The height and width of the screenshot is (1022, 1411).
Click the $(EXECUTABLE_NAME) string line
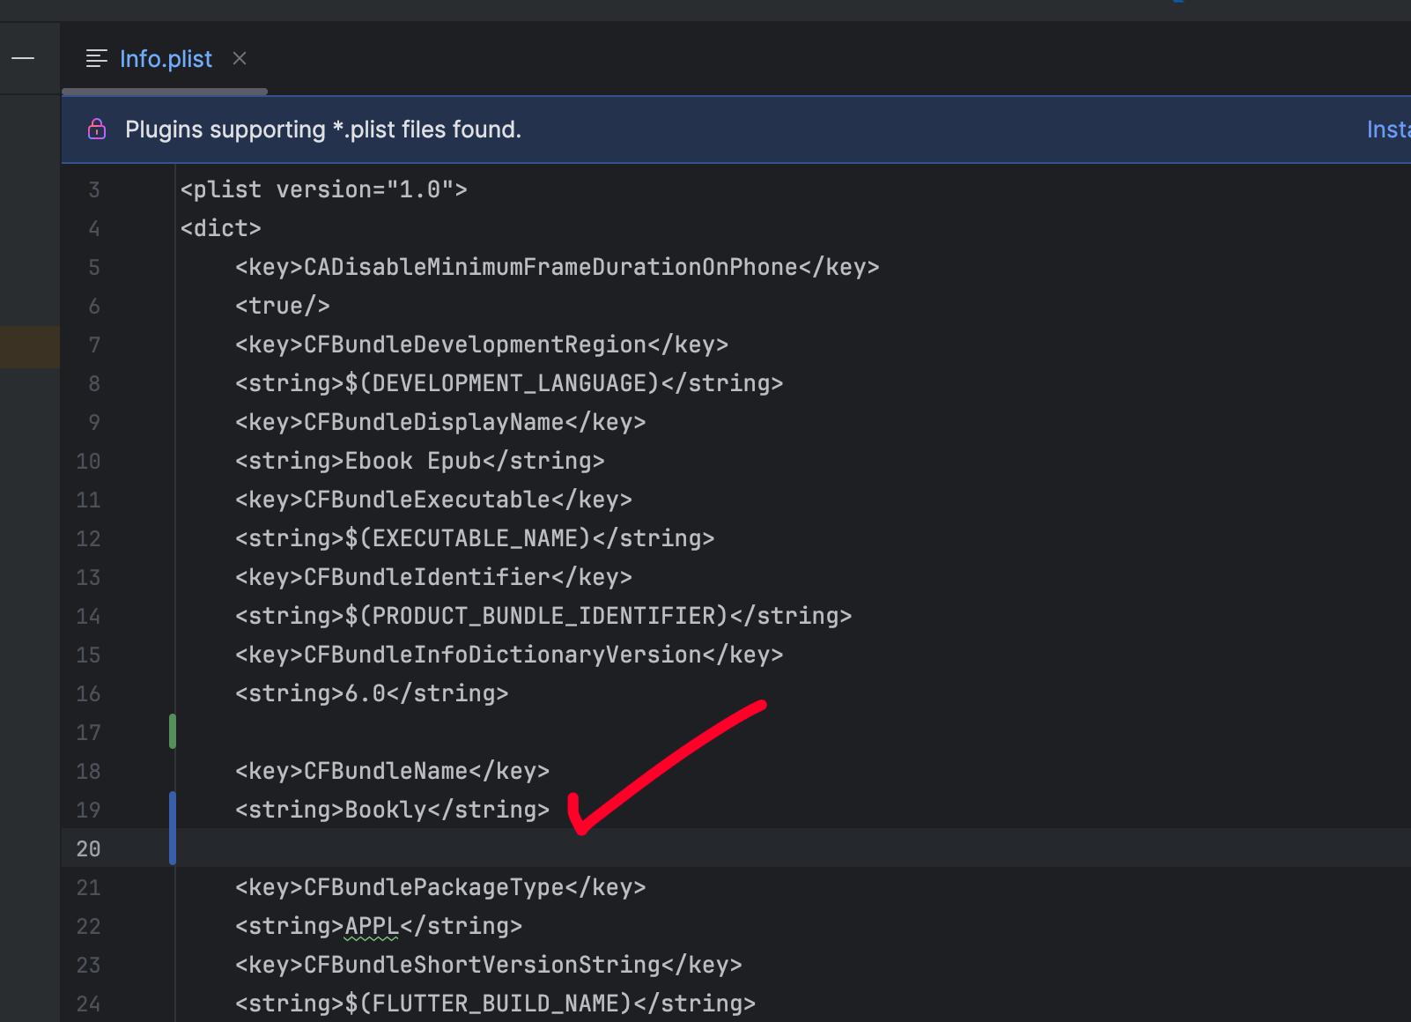coord(475,538)
